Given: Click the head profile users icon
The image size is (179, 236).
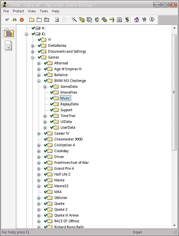Looking at the screenshot, I should pyautogui.click(x=97, y=20).
